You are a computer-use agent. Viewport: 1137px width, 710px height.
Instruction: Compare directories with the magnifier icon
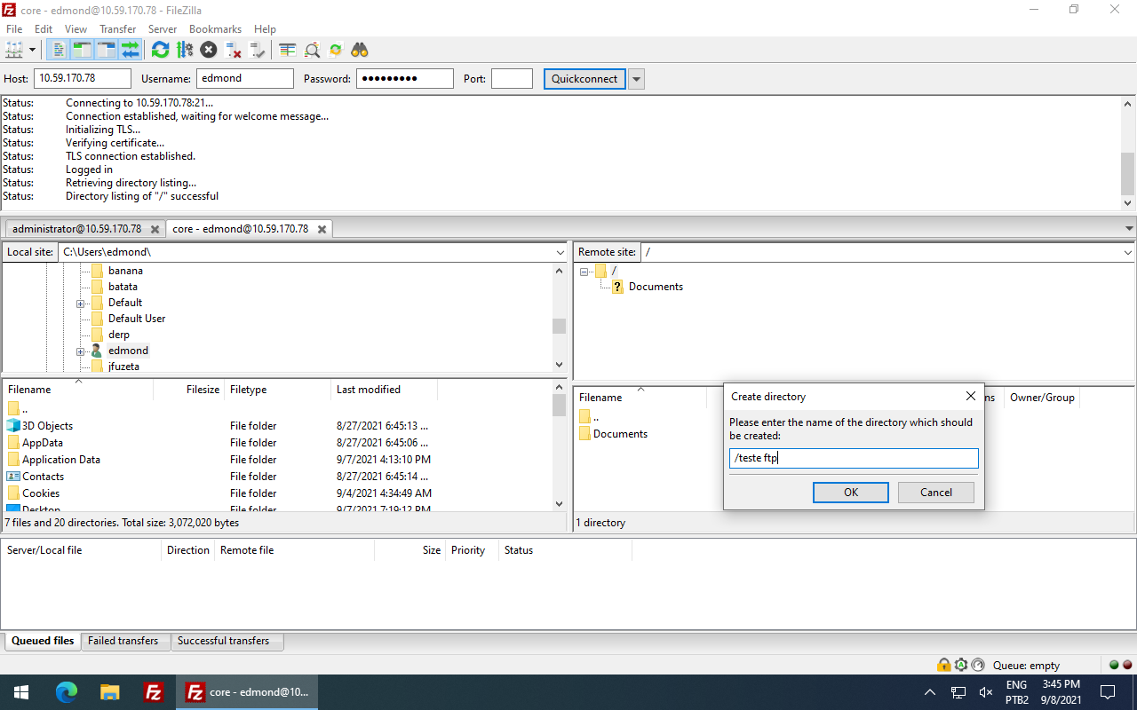pos(312,50)
